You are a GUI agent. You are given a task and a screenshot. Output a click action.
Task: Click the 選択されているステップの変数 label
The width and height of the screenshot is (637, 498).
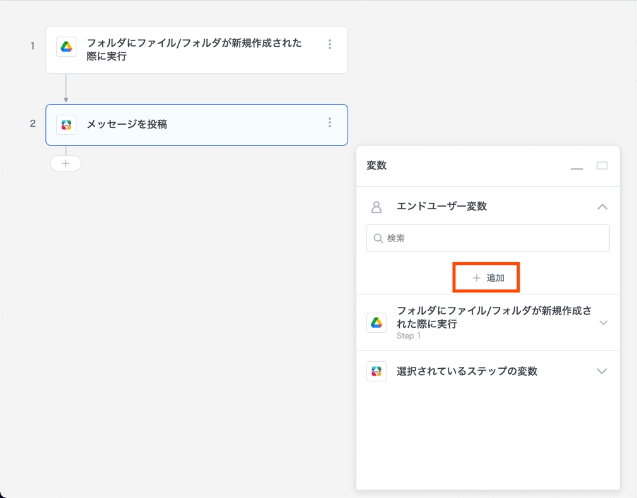(467, 371)
